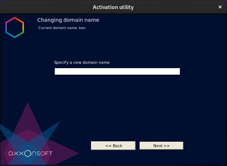Click the word "Changing" in the header
227x166 pixels.
(48, 20)
